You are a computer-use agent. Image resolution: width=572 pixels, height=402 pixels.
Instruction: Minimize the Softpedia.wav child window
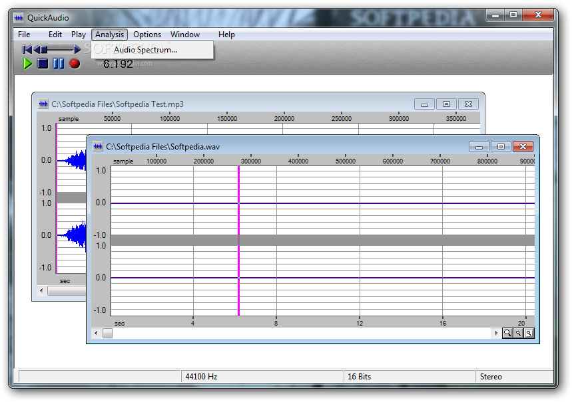click(x=479, y=147)
